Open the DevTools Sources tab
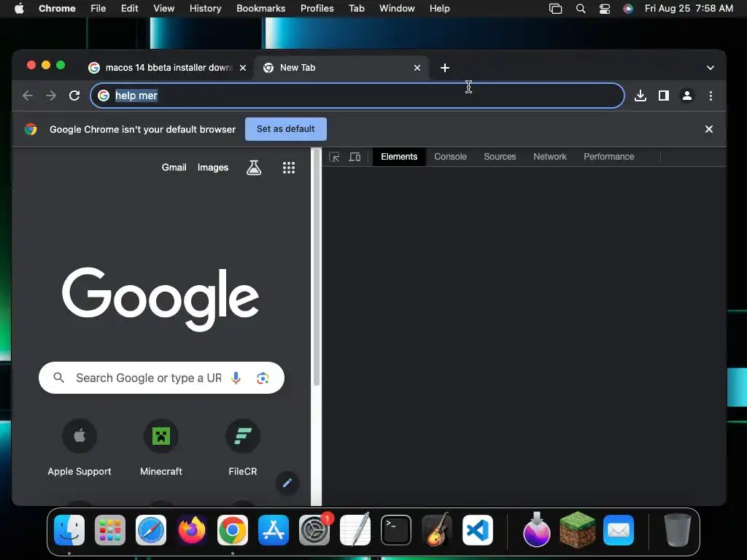 click(500, 157)
